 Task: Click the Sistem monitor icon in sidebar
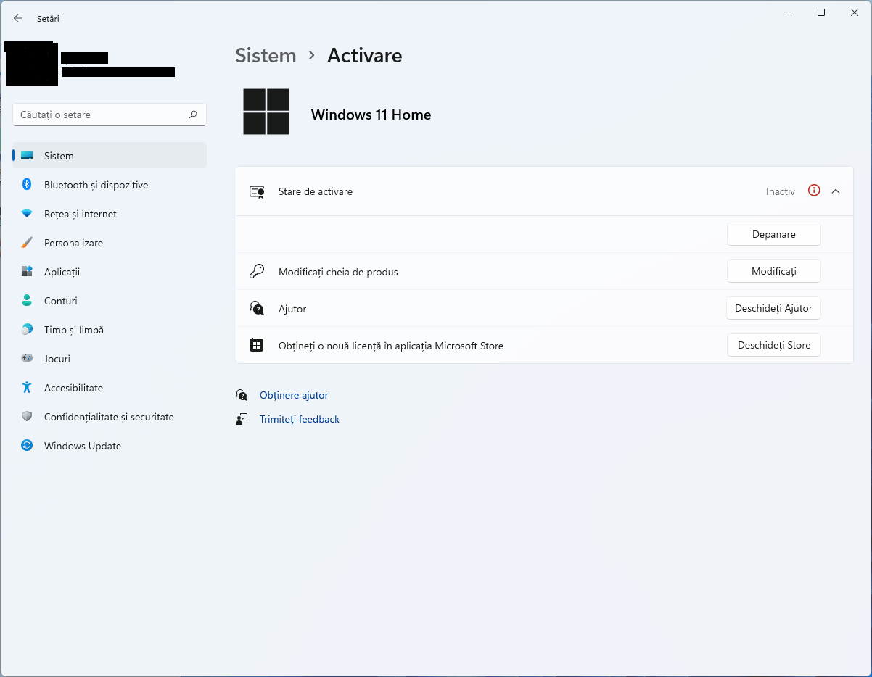[x=27, y=156]
